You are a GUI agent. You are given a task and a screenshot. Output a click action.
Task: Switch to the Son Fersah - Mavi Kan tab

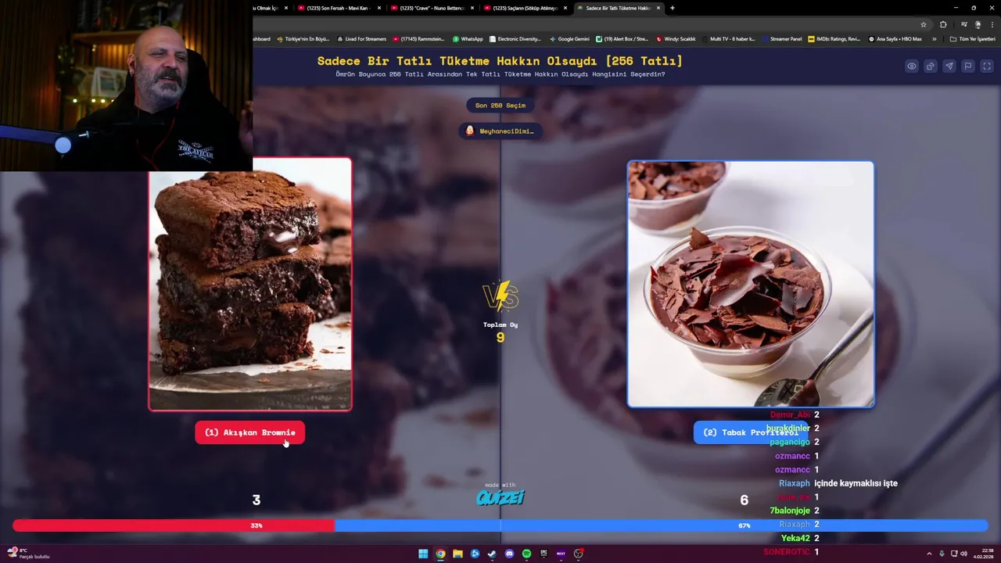(340, 8)
